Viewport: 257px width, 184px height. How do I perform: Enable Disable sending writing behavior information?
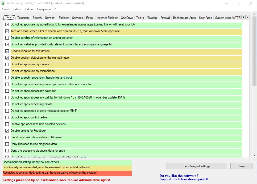pos(7,38)
